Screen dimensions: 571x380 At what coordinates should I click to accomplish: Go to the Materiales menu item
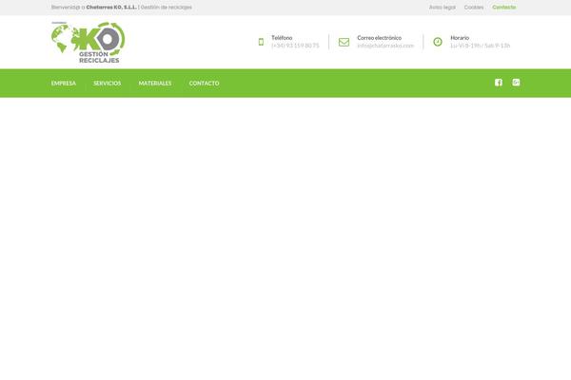[155, 84]
